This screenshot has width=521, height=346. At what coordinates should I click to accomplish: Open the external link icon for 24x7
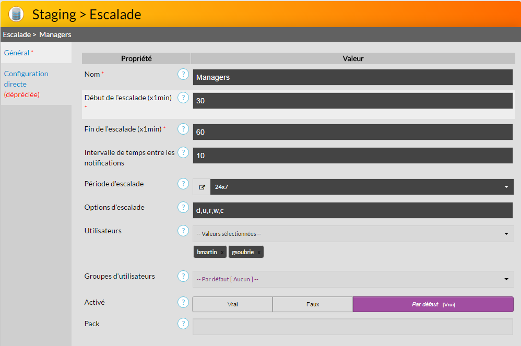202,187
